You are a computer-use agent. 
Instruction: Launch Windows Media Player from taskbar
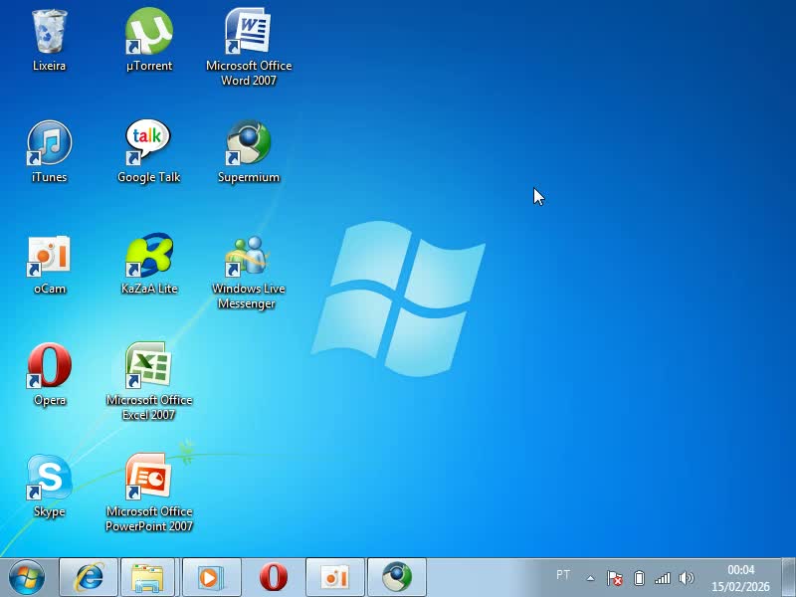coord(210,577)
